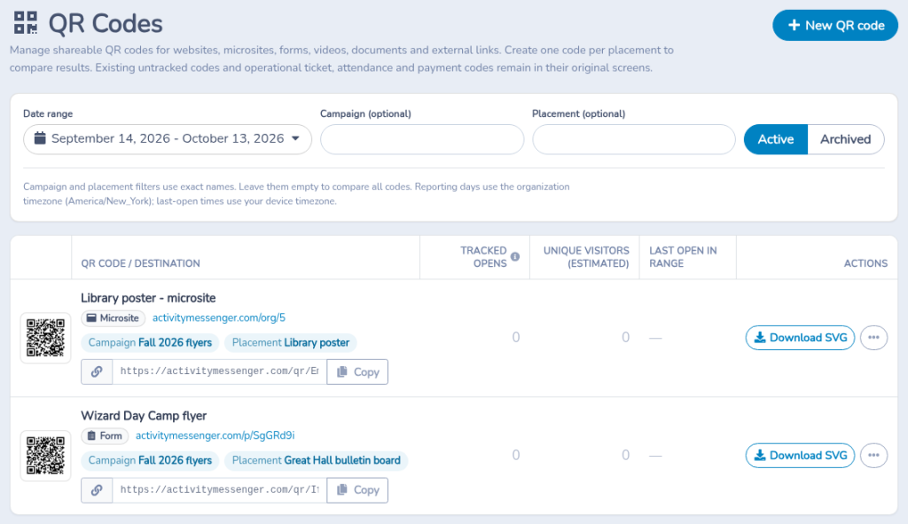Screen dimensions: 908x524
Task: Open activitymessenger.com/p/SgGRd9i link
Action: (x=215, y=435)
